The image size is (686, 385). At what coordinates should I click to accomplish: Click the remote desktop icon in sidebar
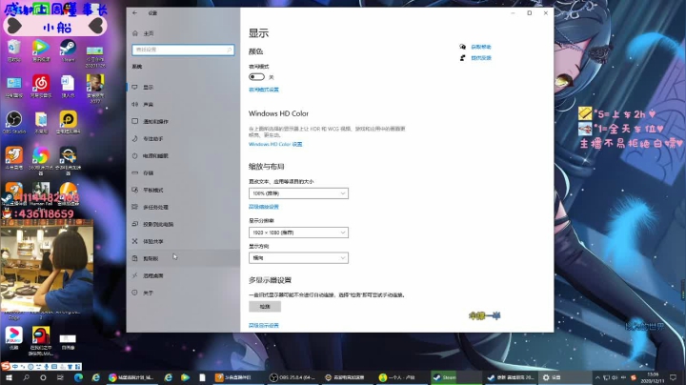pyautogui.click(x=134, y=275)
